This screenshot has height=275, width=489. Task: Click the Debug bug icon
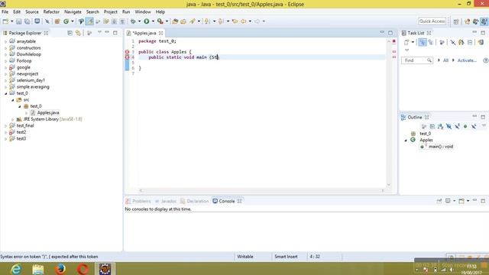tap(133, 21)
